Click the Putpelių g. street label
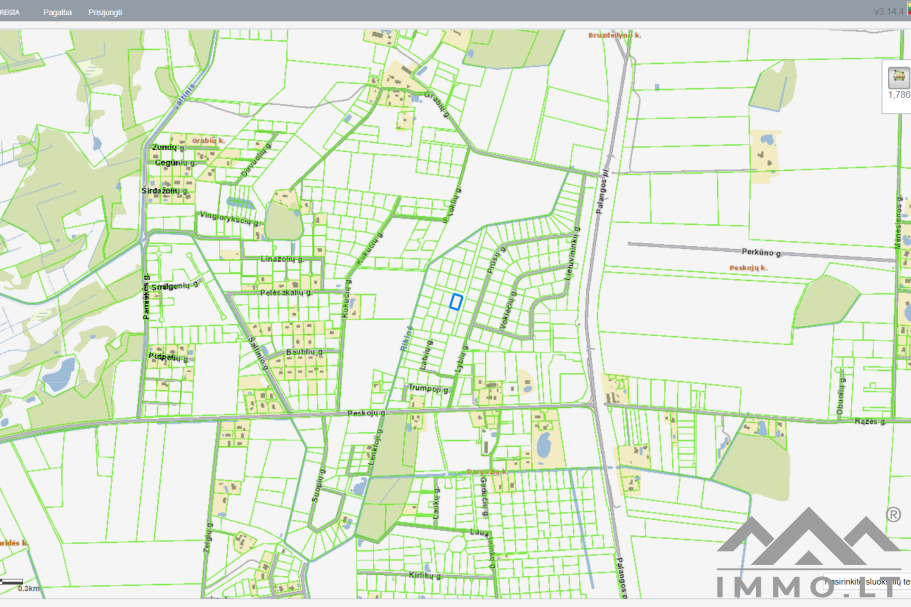The image size is (911, 607). click(168, 357)
